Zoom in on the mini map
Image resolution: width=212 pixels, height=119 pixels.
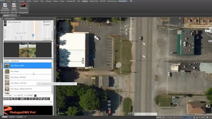click(5, 22)
